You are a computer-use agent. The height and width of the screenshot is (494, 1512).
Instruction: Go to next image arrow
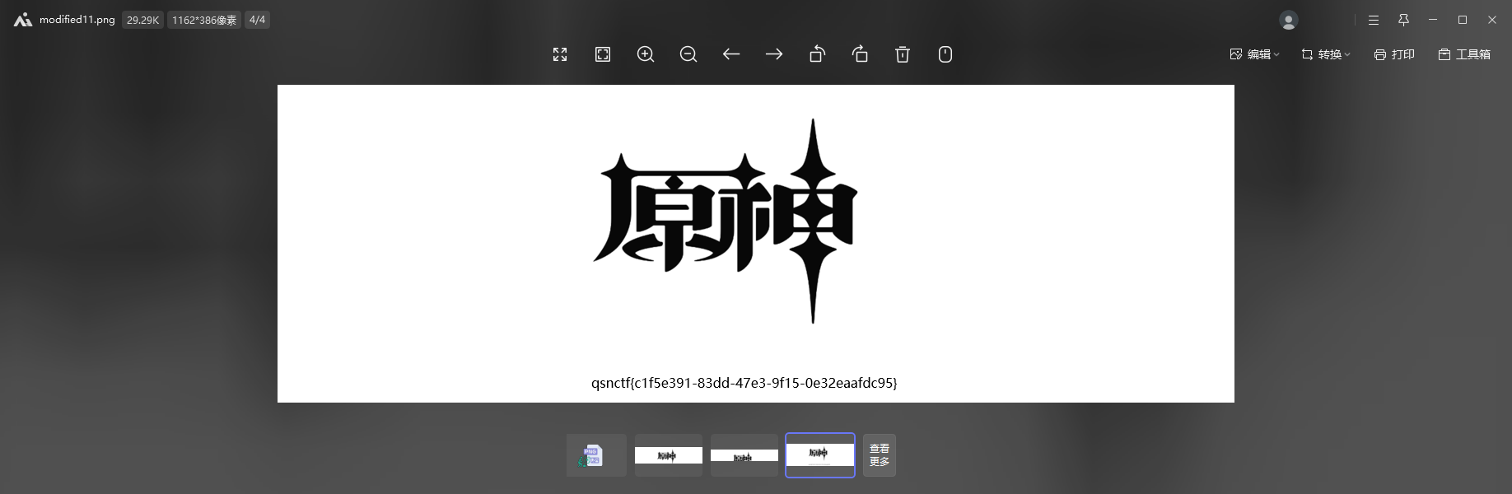point(774,54)
